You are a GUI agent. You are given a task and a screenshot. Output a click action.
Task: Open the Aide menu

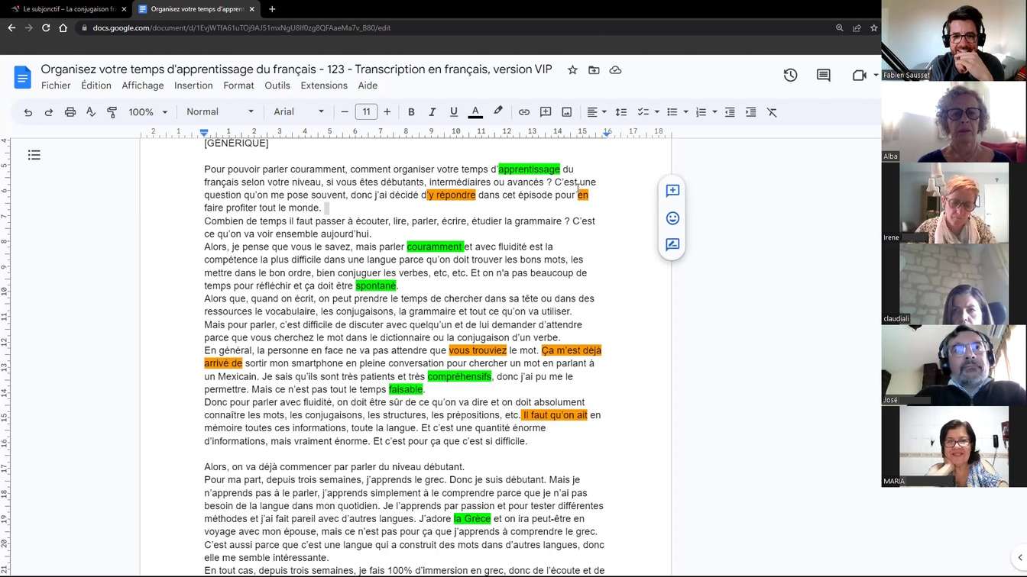point(368,85)
